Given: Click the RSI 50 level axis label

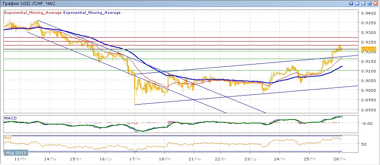Looking at the screenshot, I should coord(363,144).
